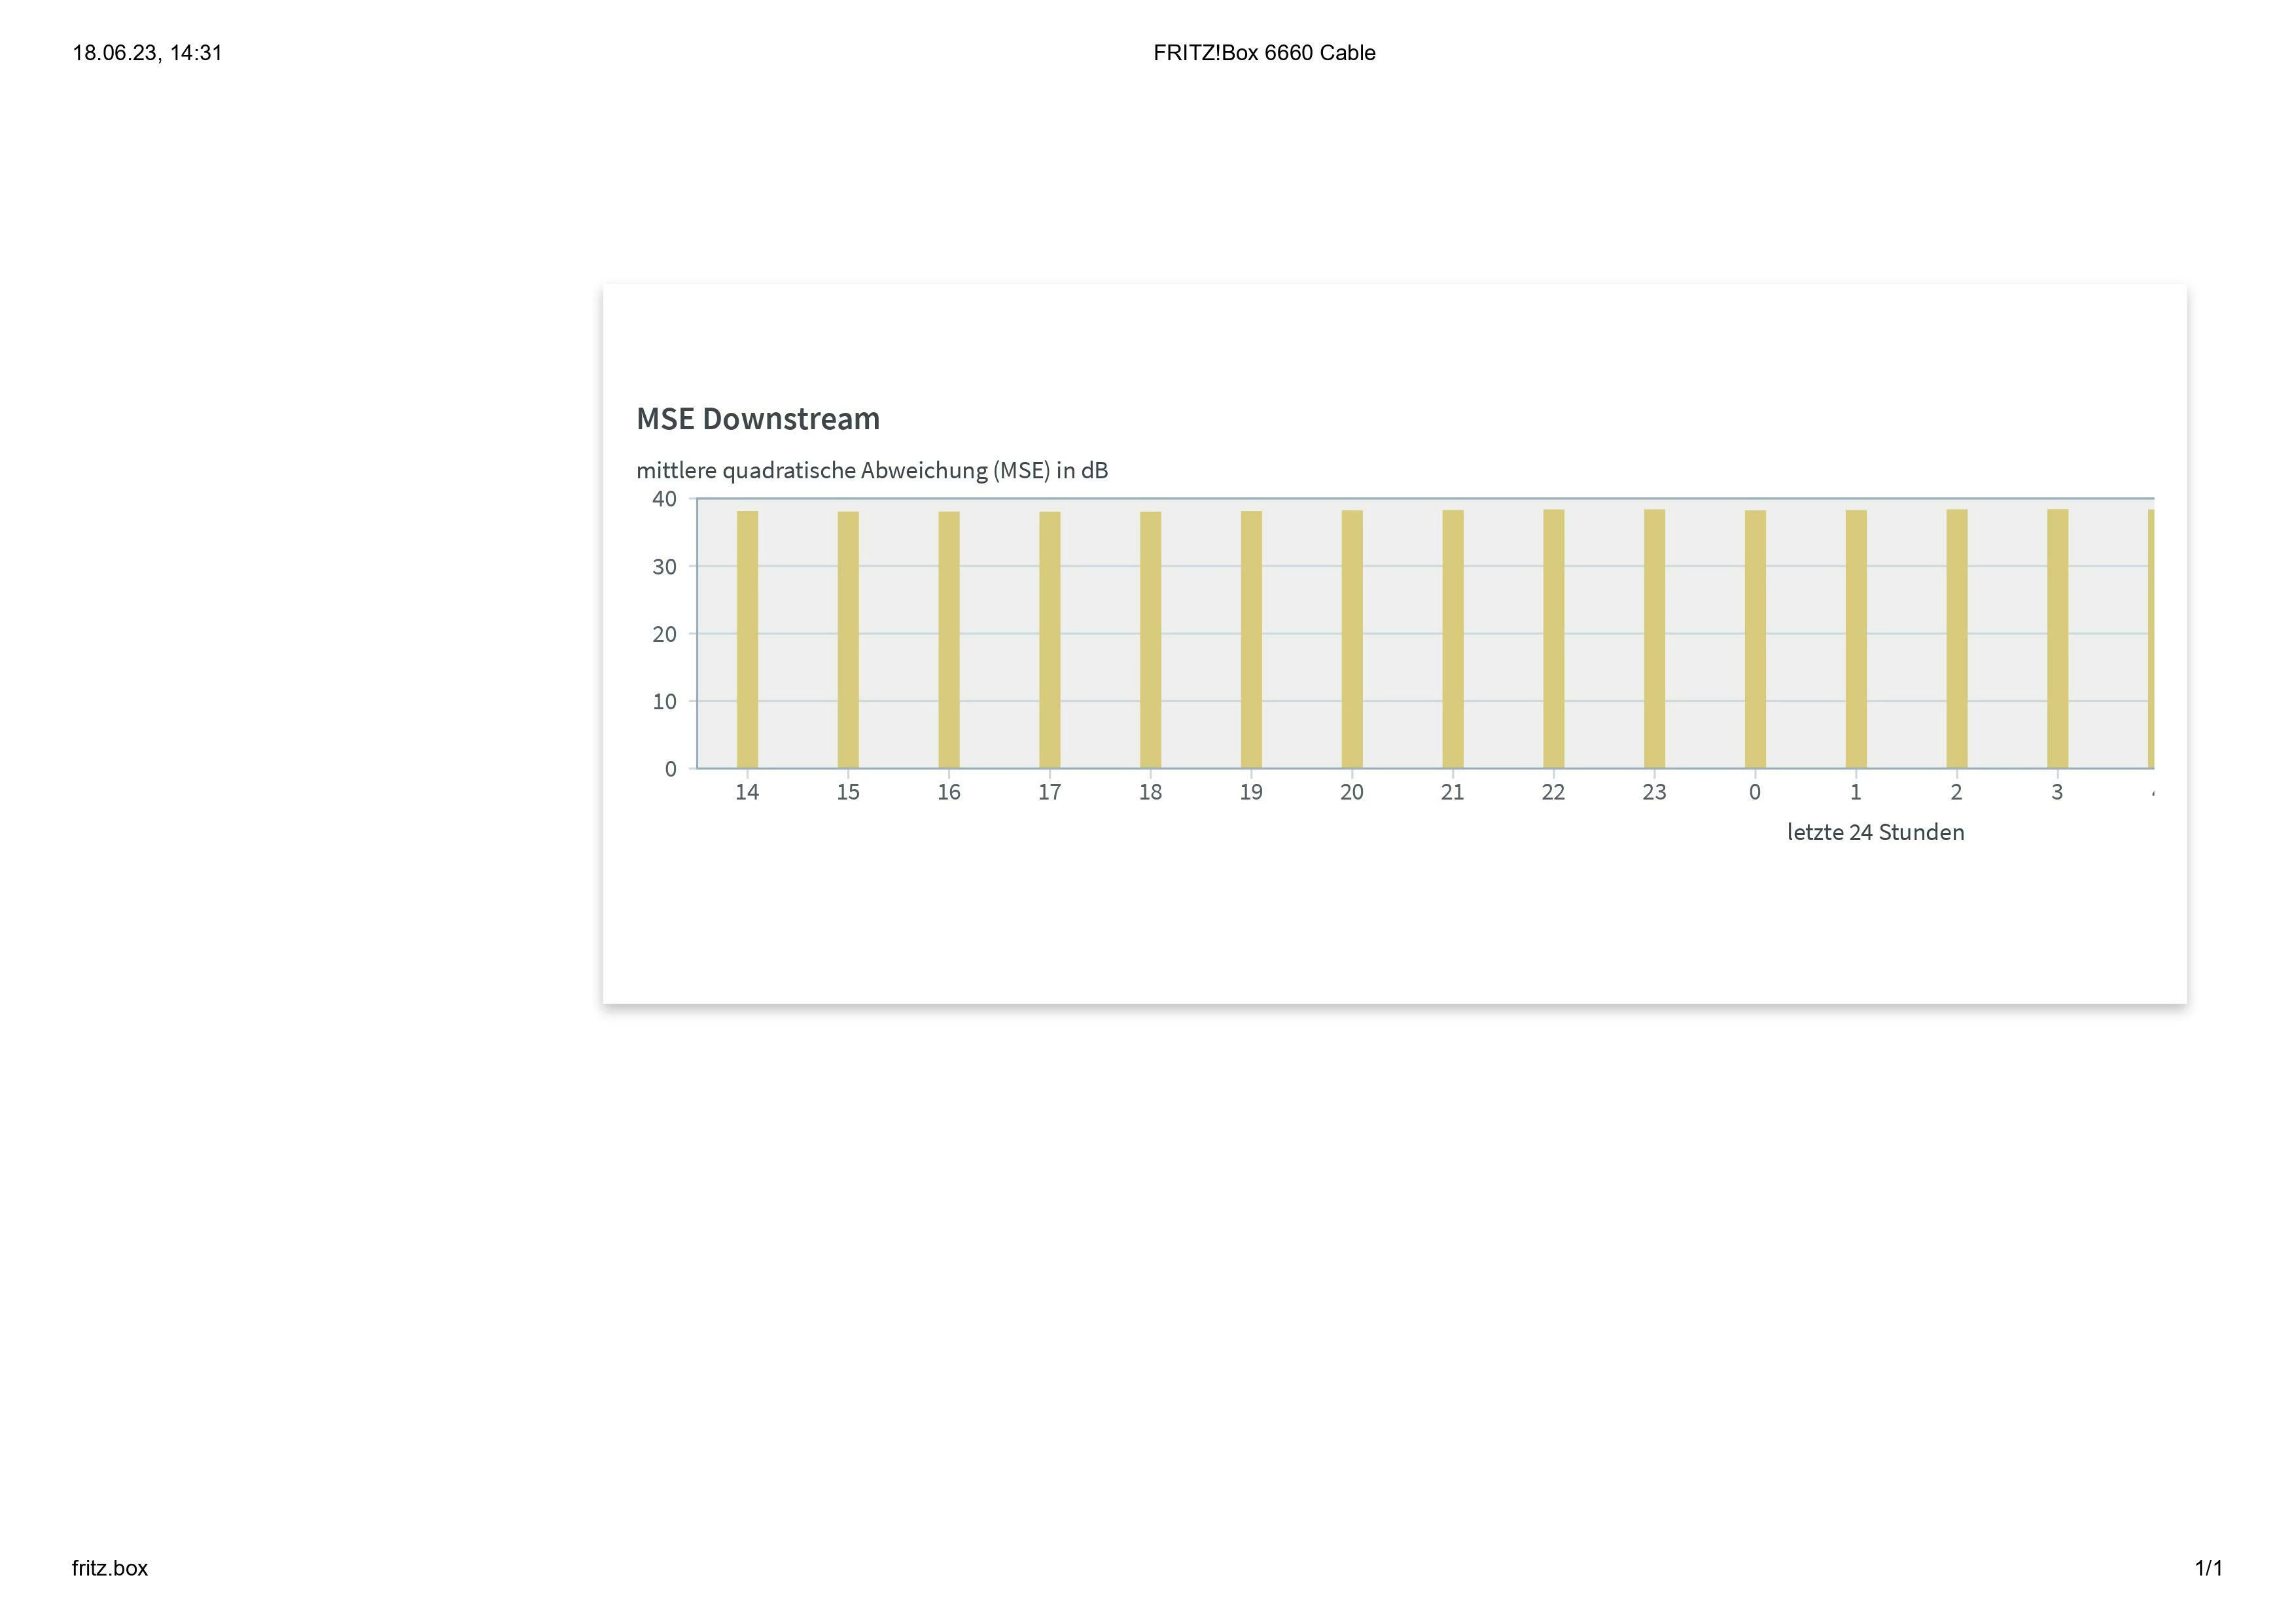
Task: Click the bar for hour 19
Action: 1251,640
